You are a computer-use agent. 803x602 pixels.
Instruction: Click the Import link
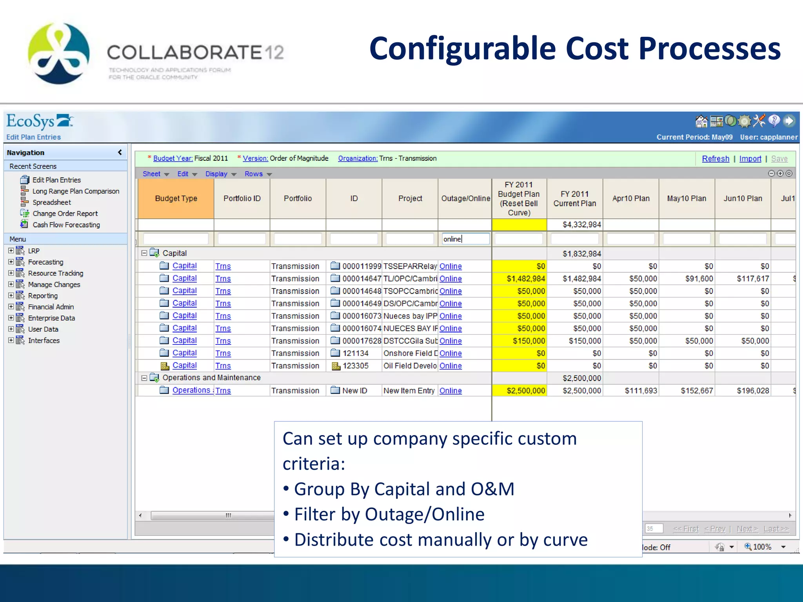coord(750,158)
